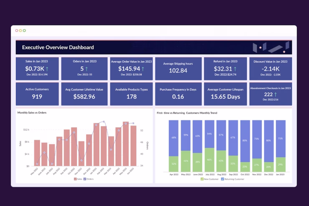This screenshot has width=309, height=206.
Task: Select the Oct 2022 sales bar
Action: 74,147
